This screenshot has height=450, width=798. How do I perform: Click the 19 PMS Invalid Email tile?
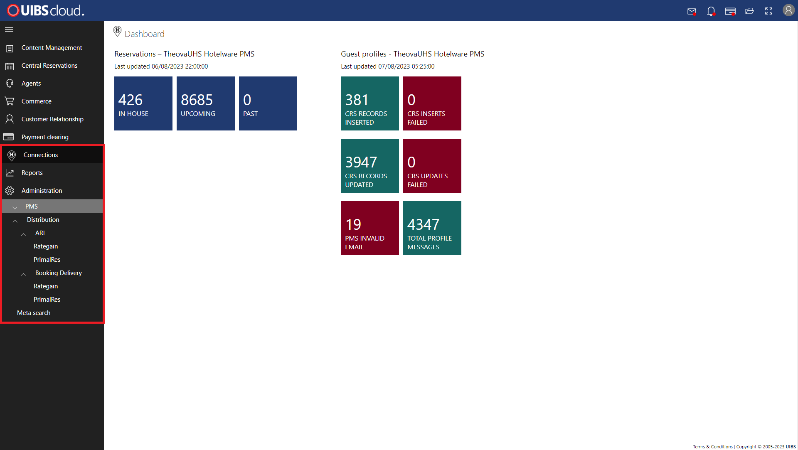(x=370, y=228)
